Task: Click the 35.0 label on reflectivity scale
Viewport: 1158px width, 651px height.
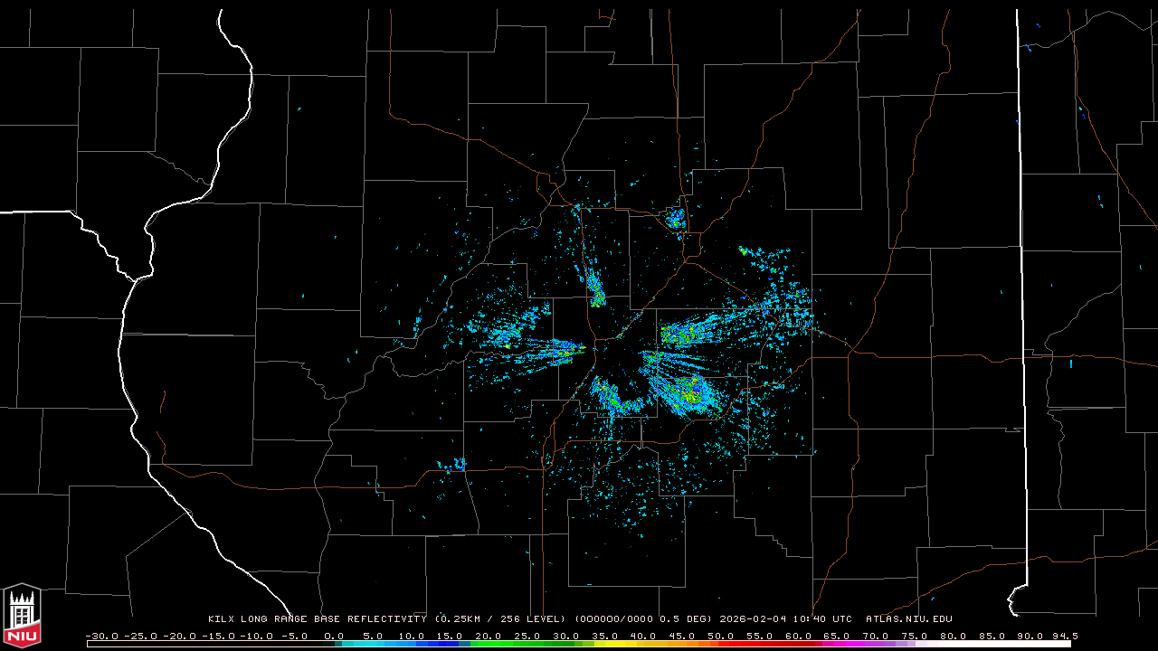Action: point(604,636)
